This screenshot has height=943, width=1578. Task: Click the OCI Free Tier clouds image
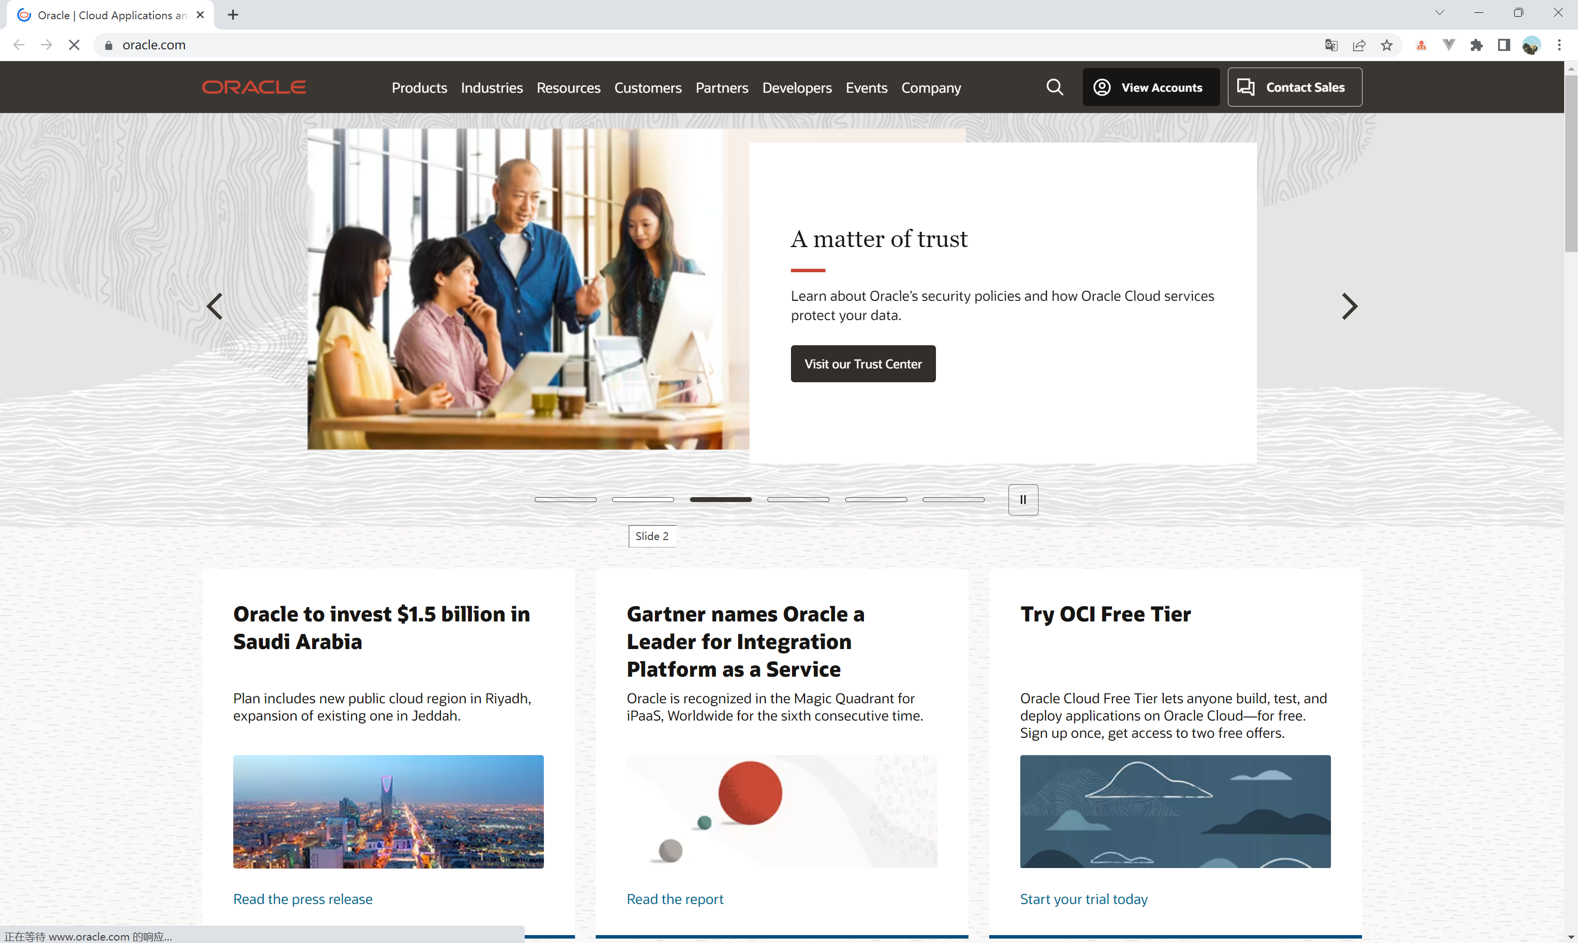click(1175, 811)
